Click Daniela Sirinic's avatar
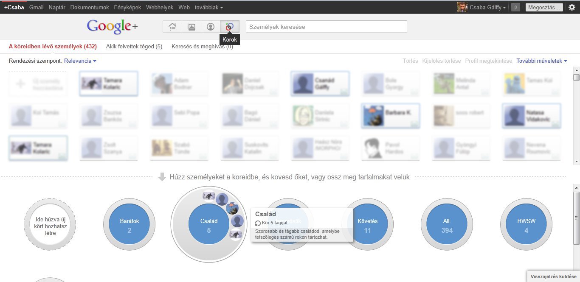Screen dimensions: 580x282 coord(303,116)
